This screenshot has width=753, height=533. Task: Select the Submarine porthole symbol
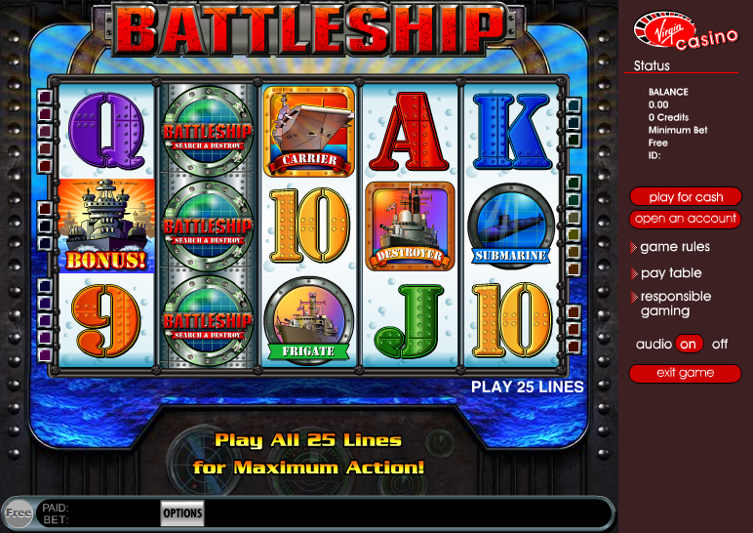511,225
